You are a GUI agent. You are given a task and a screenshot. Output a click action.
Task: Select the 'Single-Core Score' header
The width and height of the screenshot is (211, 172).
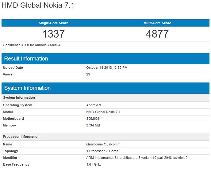point(53,23)
